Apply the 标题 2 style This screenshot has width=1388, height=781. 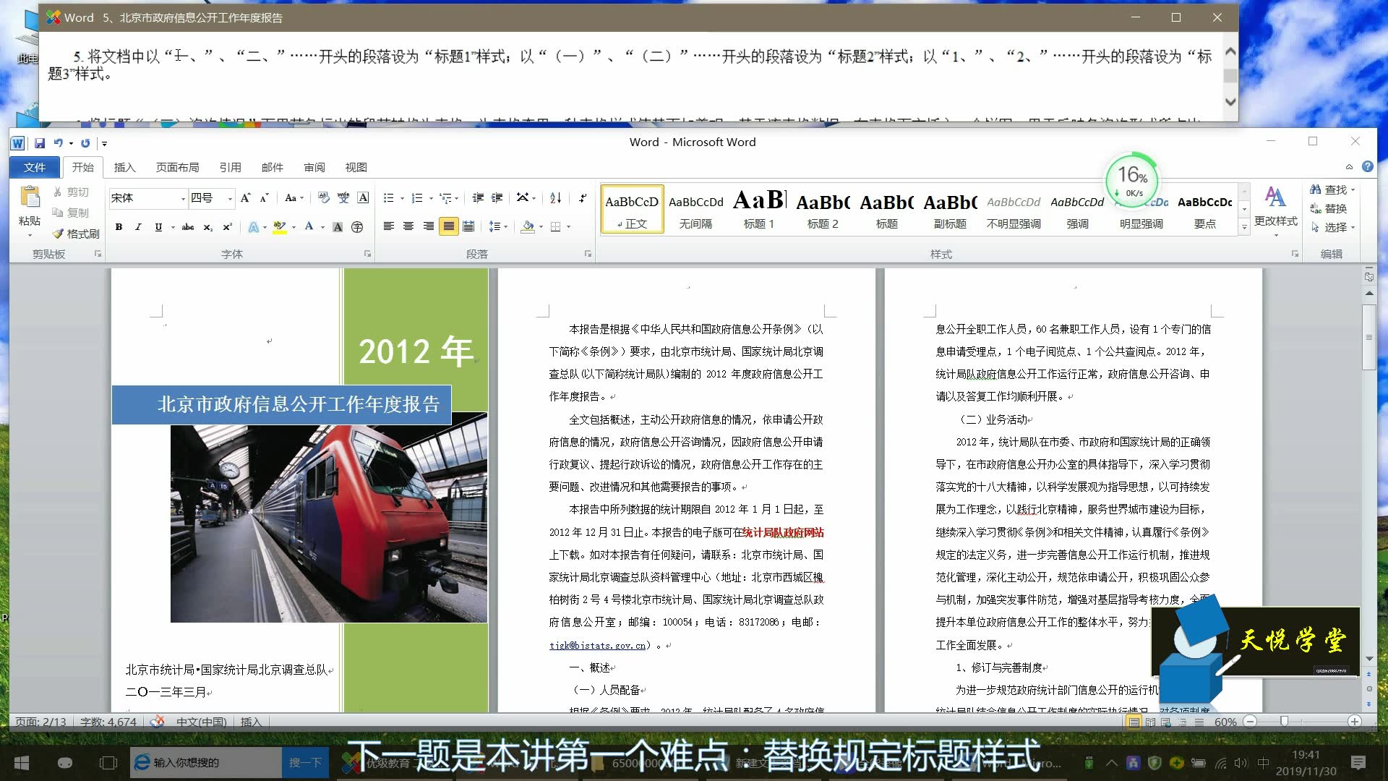823,208
